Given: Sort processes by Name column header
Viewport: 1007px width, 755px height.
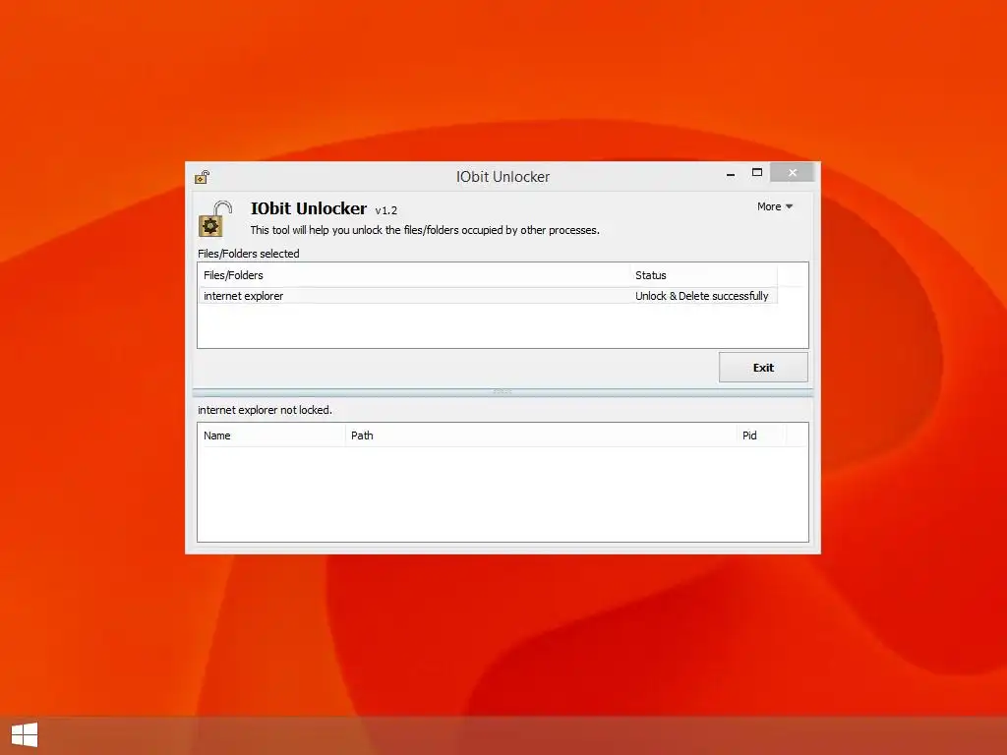Looking at the screenshot, I should tap(271, 436).
